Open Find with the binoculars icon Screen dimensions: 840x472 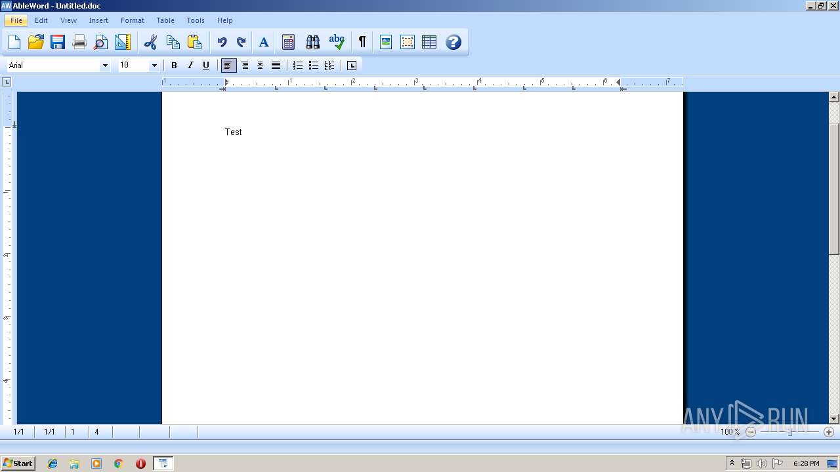(313, 43)
